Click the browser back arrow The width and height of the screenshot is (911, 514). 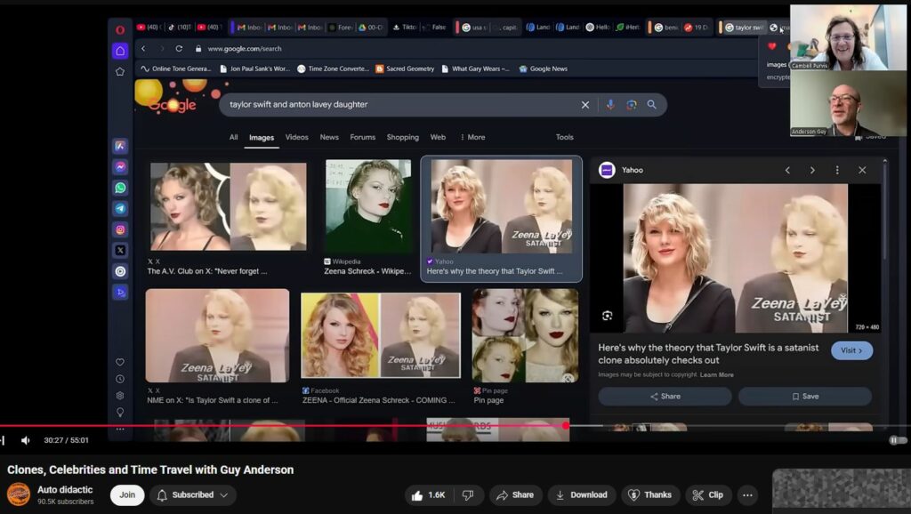click(143, 49)
